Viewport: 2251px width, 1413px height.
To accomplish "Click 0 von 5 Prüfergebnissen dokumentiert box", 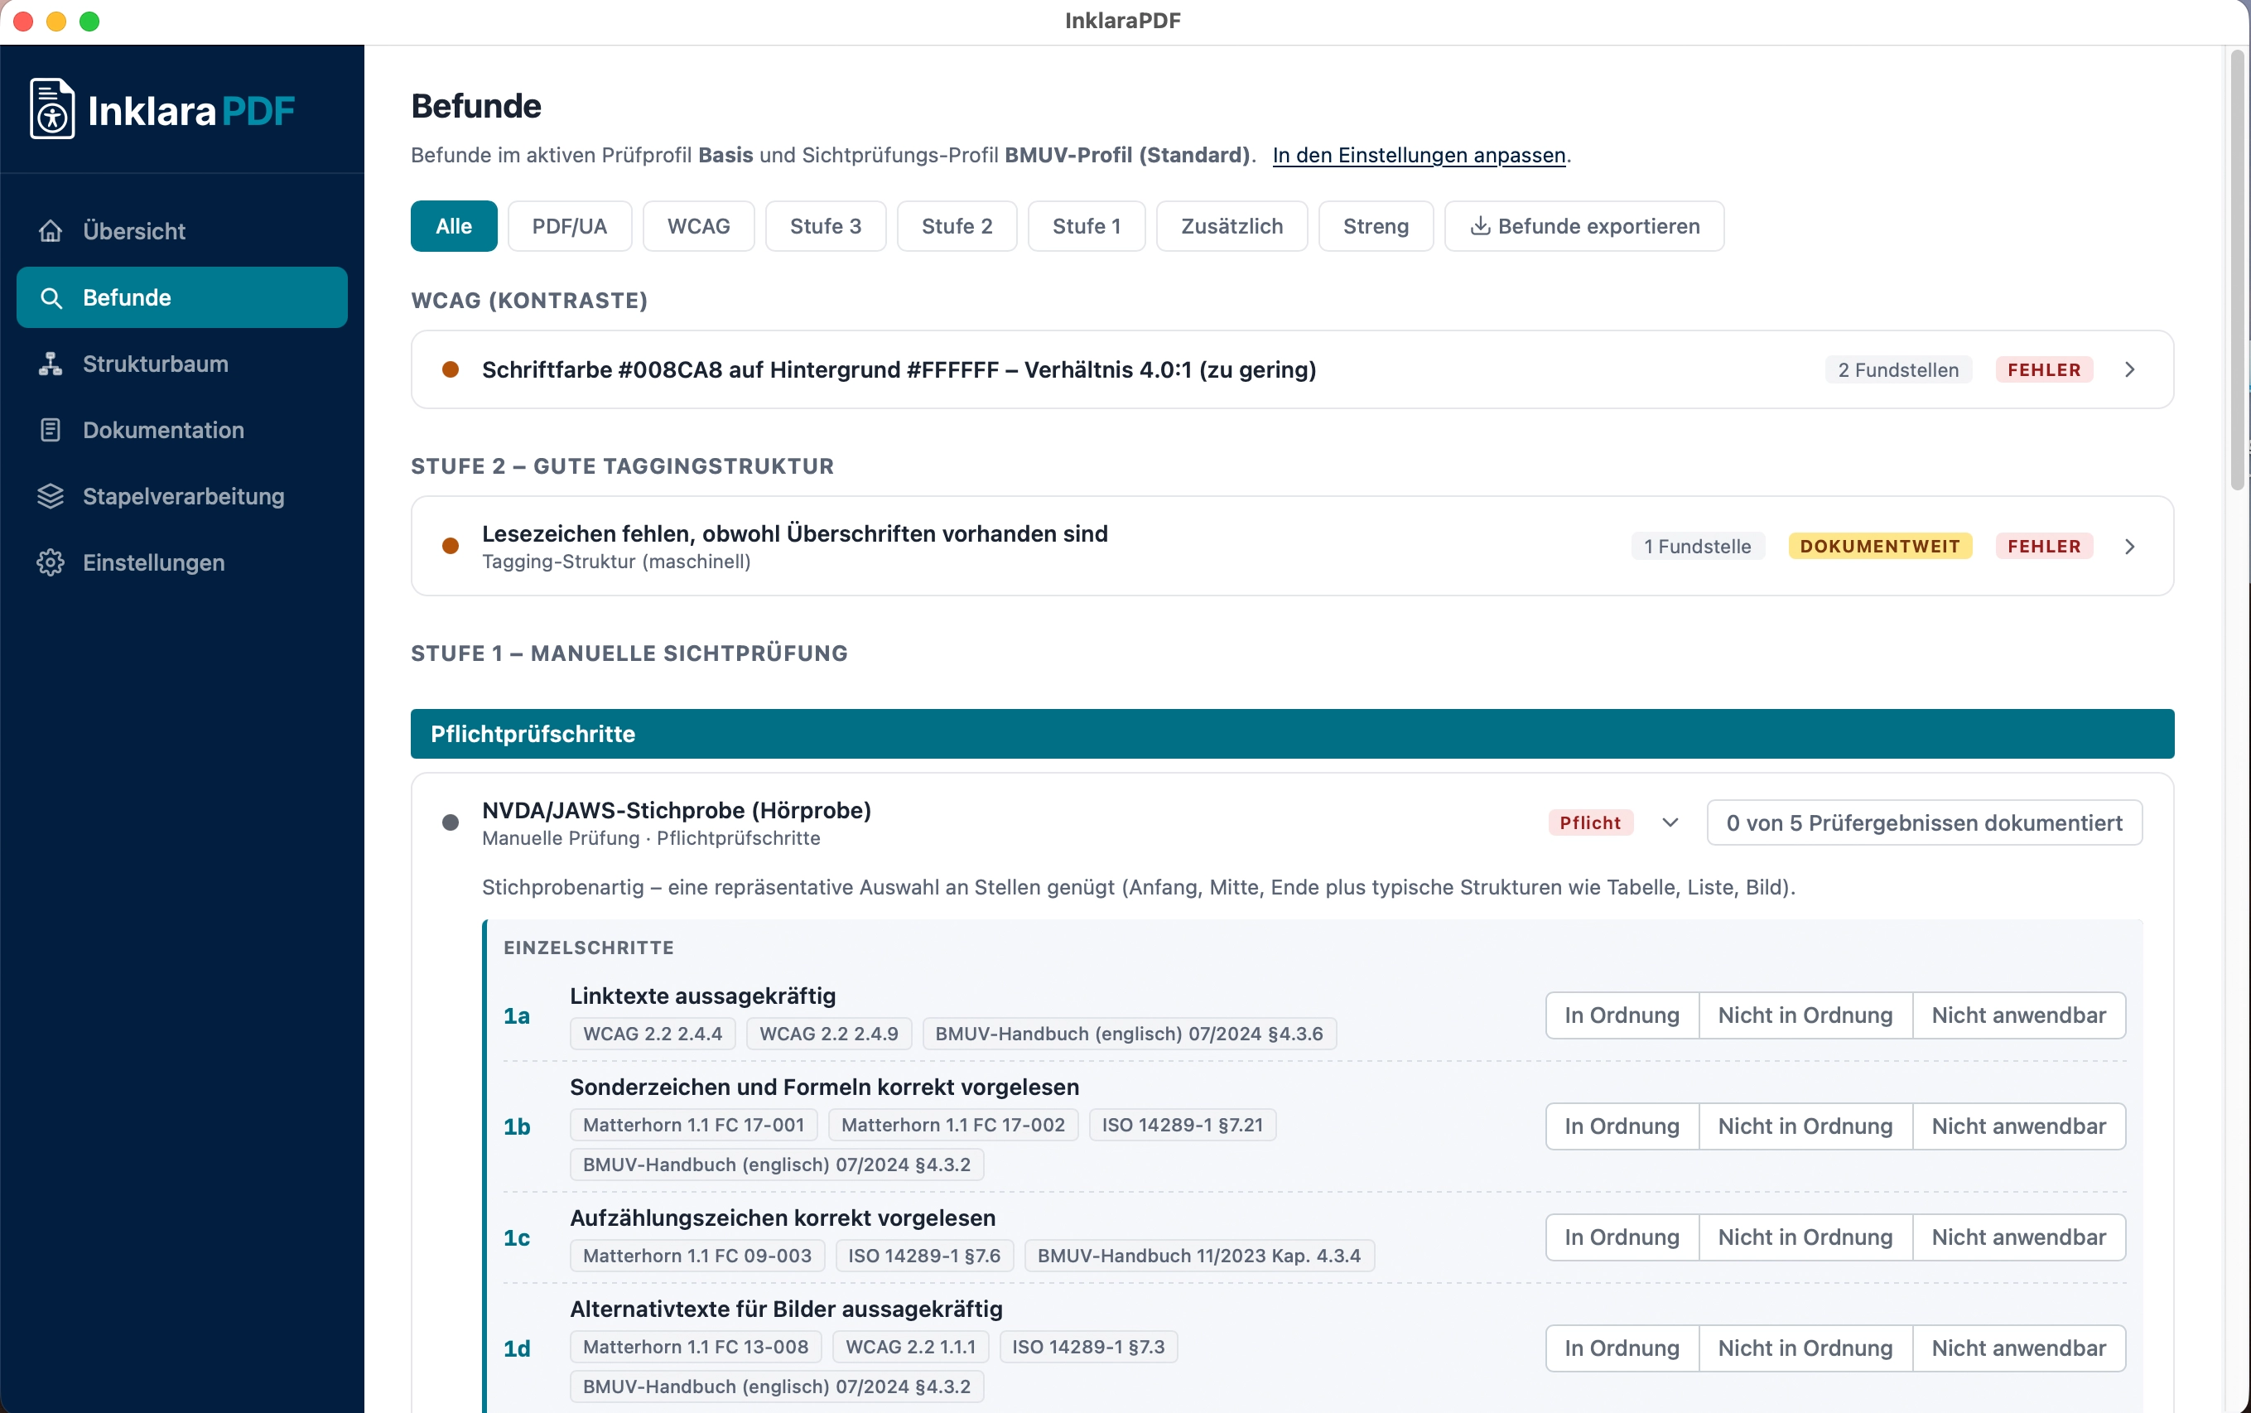I will click(1924, 822).
